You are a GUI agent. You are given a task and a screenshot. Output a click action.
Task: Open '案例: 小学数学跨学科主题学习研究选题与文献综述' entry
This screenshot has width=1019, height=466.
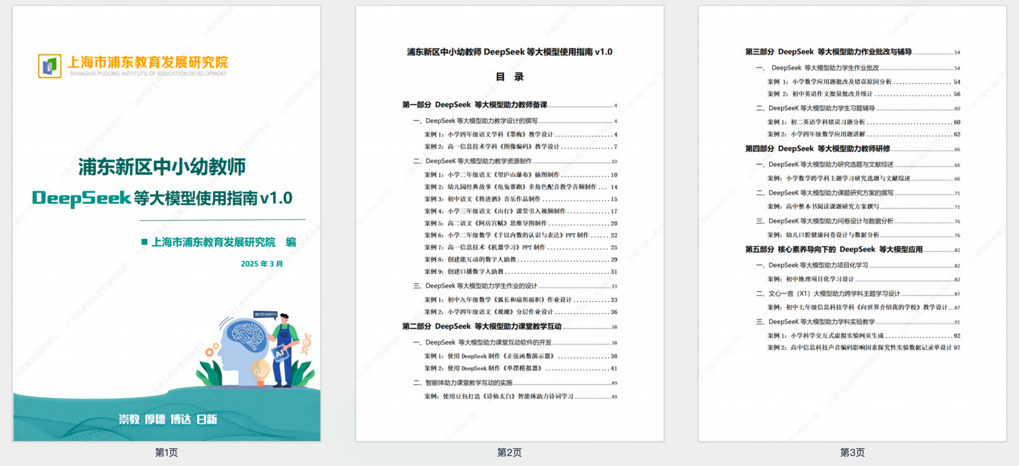click(x=864, y=179)
